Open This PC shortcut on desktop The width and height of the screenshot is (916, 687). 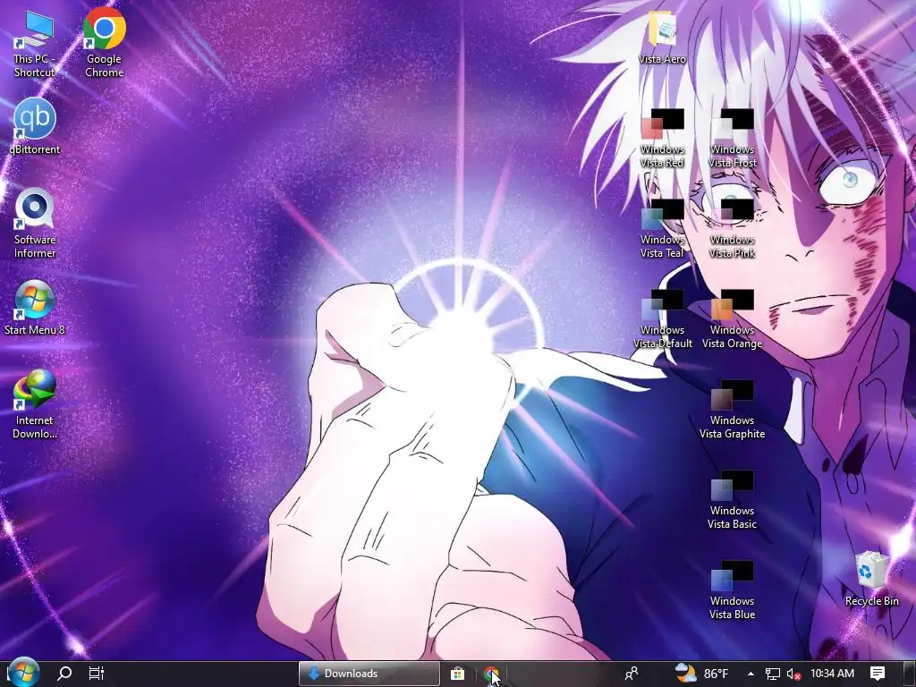click(35, 44)
